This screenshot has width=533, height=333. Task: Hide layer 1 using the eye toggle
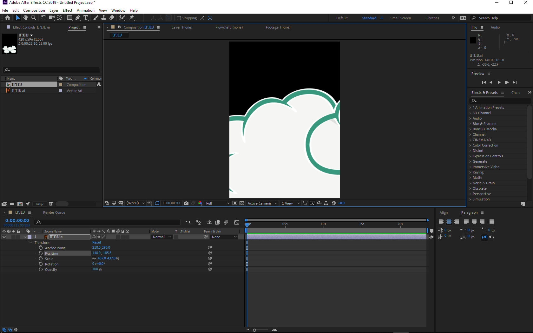(x=4, y=237)
